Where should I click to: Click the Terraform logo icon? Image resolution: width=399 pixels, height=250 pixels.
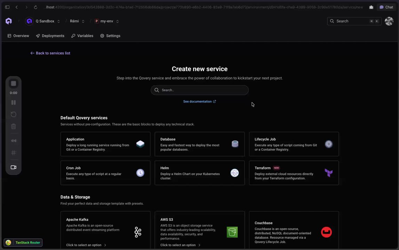[328, 173]
